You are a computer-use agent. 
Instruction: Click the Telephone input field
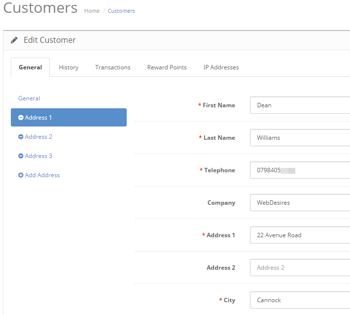(300, 170)
